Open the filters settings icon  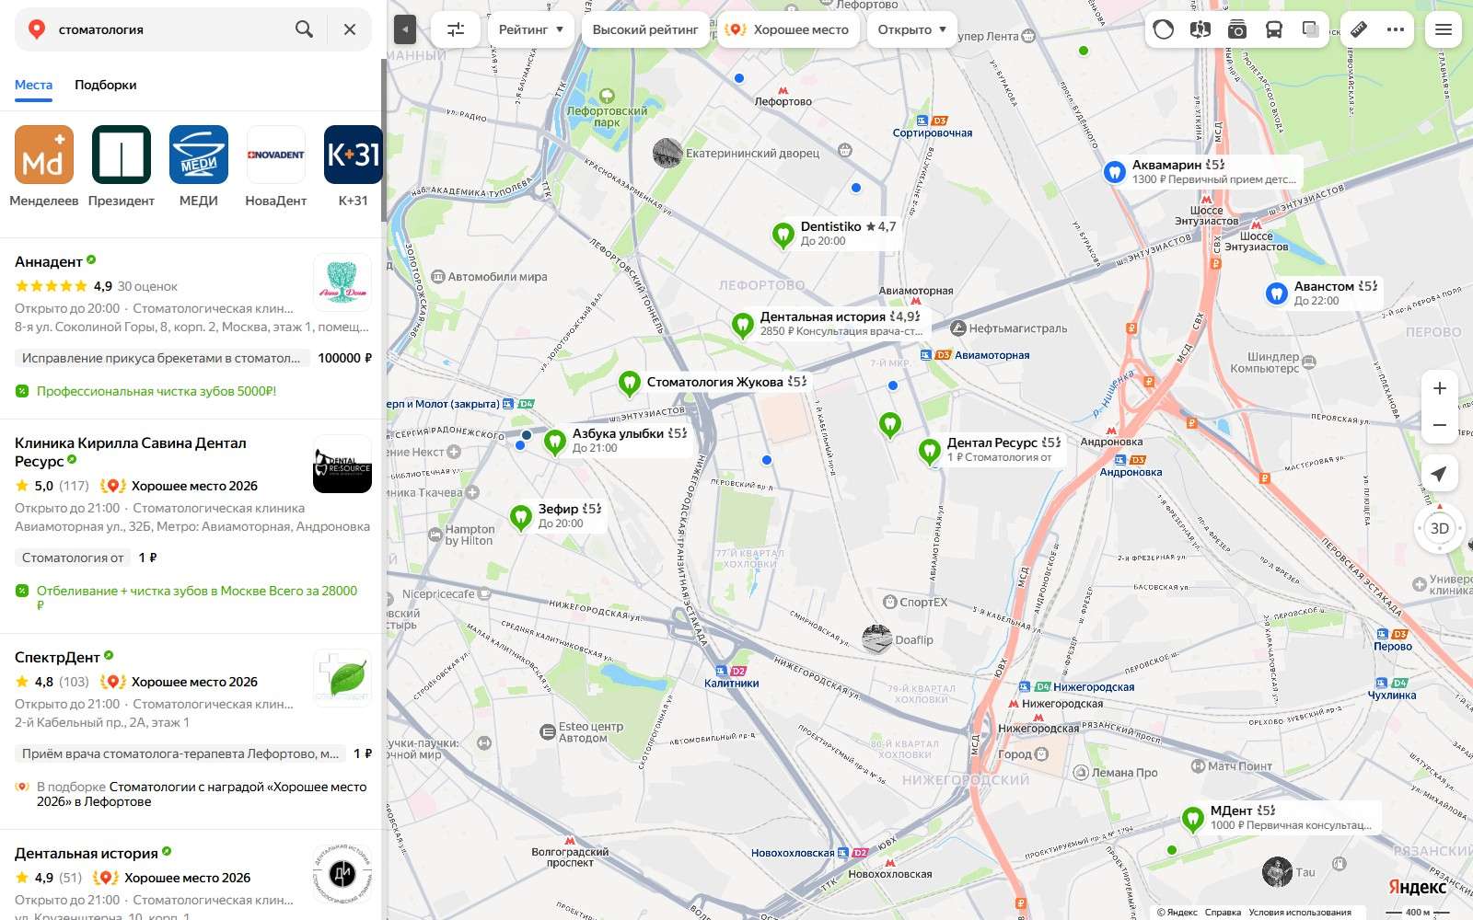coord(456,29)
